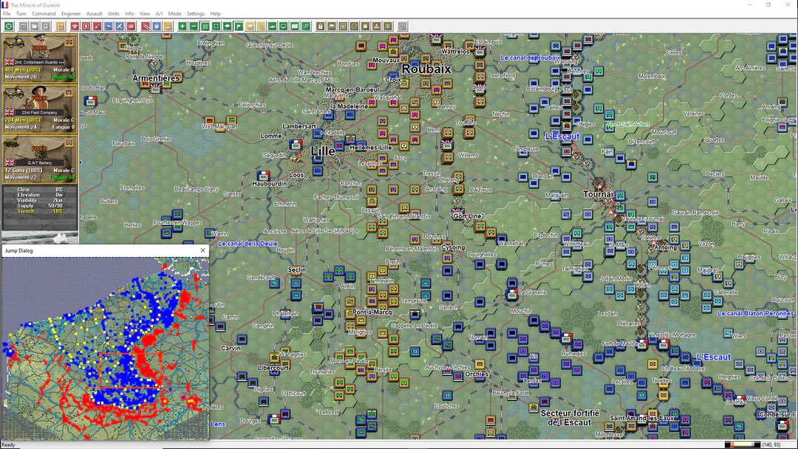Open the Command menu

coord(44,14)
